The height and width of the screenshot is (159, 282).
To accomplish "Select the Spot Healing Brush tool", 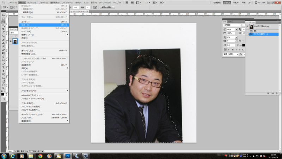I will click(4, 36).
